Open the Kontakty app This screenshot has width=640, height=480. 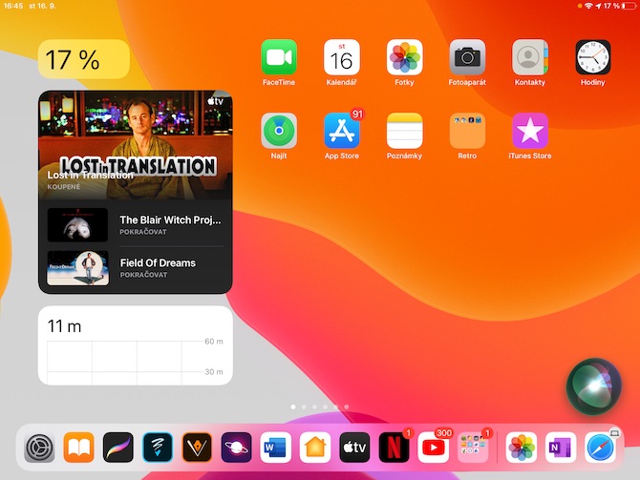click(x=530, y=57)
